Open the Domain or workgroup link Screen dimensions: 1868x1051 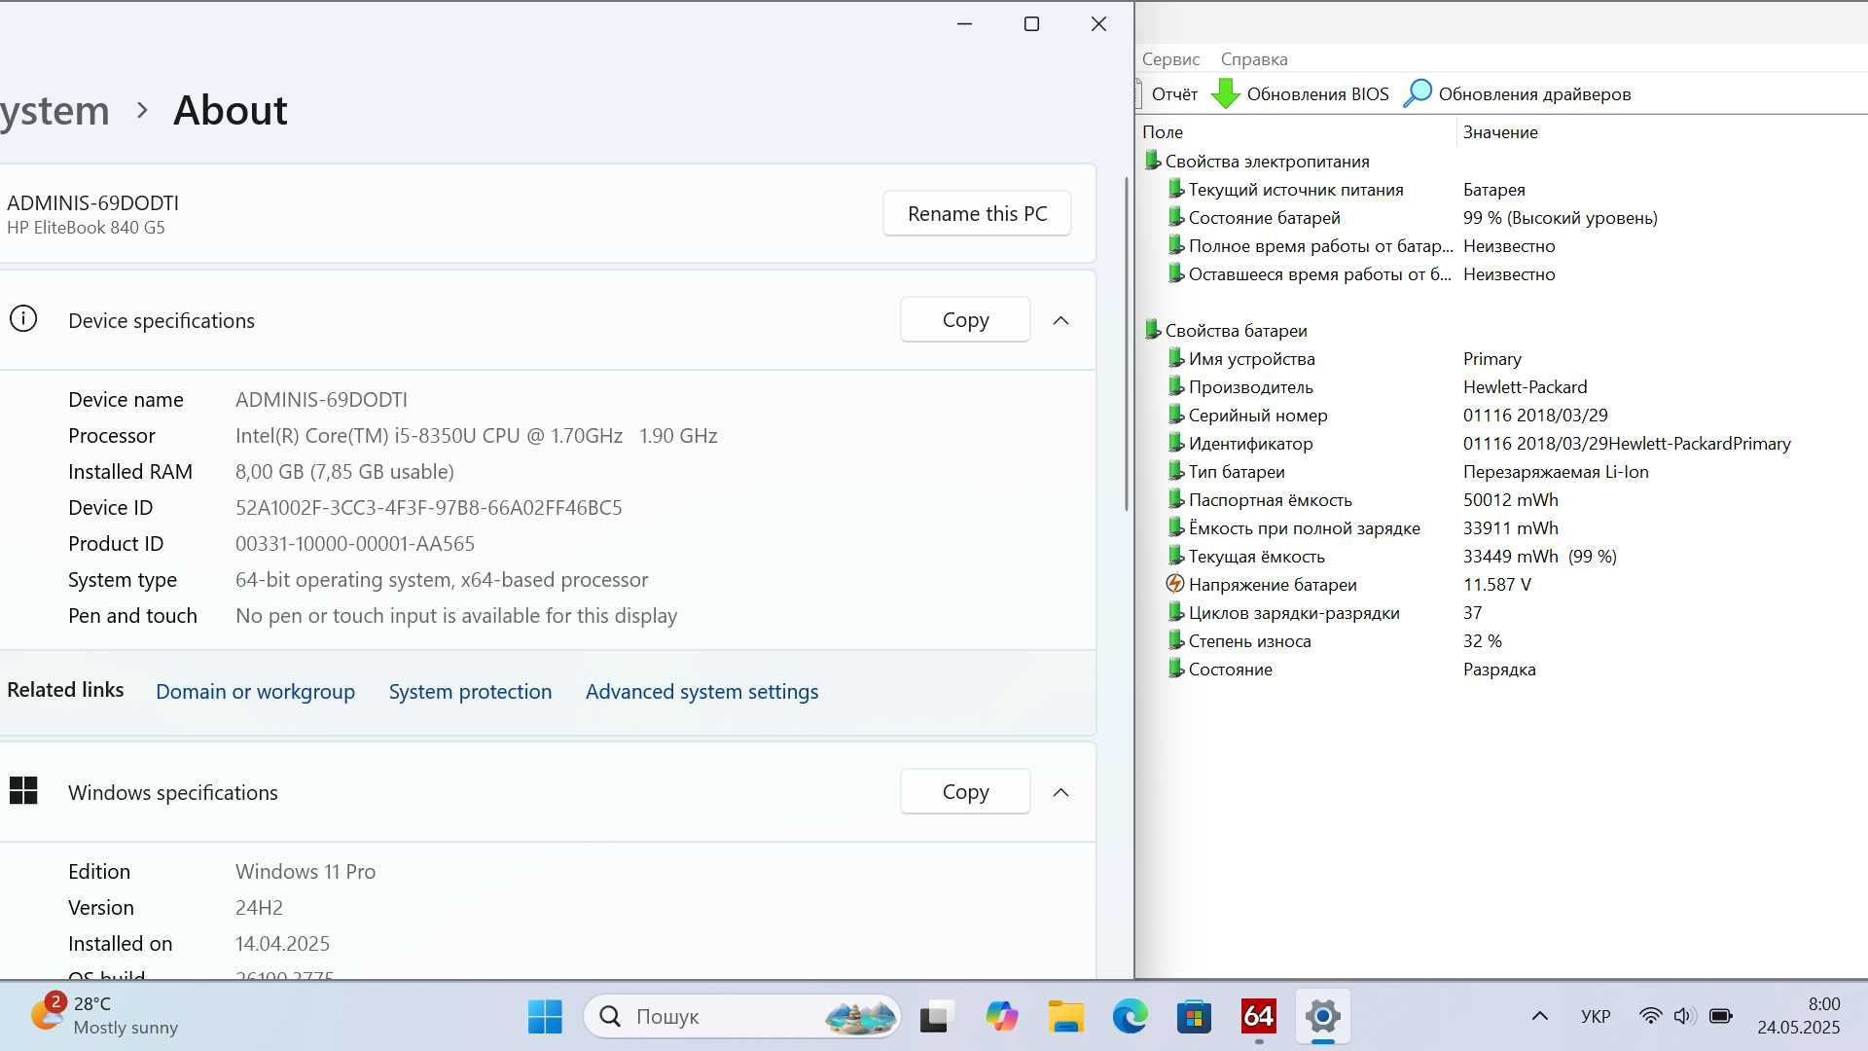coord(255,691)
